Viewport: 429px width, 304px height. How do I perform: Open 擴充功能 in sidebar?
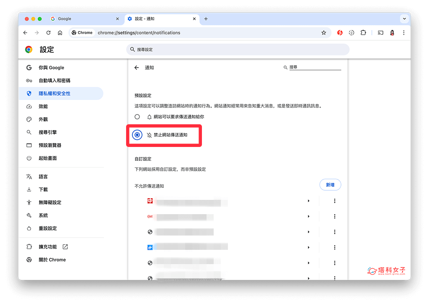click(x=61, y=247)
